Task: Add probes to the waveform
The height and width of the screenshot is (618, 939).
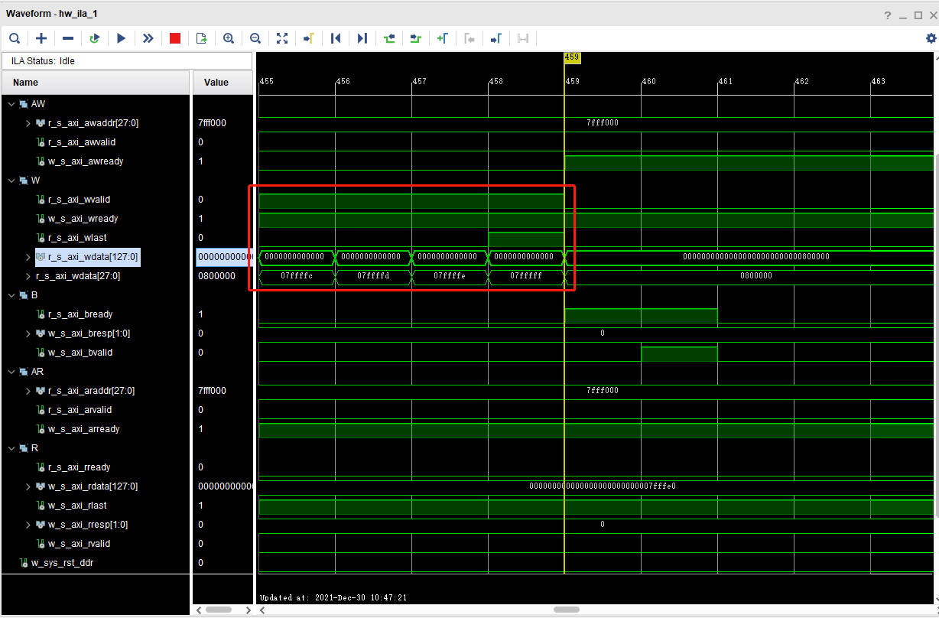Action: [x=41, y=38]
